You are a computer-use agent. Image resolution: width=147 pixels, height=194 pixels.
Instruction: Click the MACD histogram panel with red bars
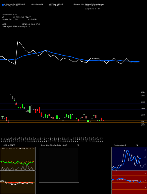tap(18, 182)
